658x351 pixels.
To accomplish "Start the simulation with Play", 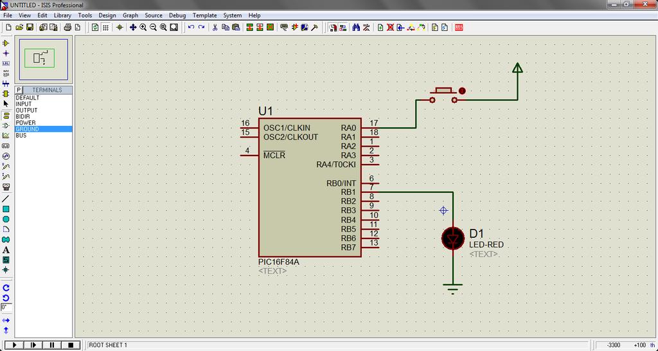I will coord(13,345).
